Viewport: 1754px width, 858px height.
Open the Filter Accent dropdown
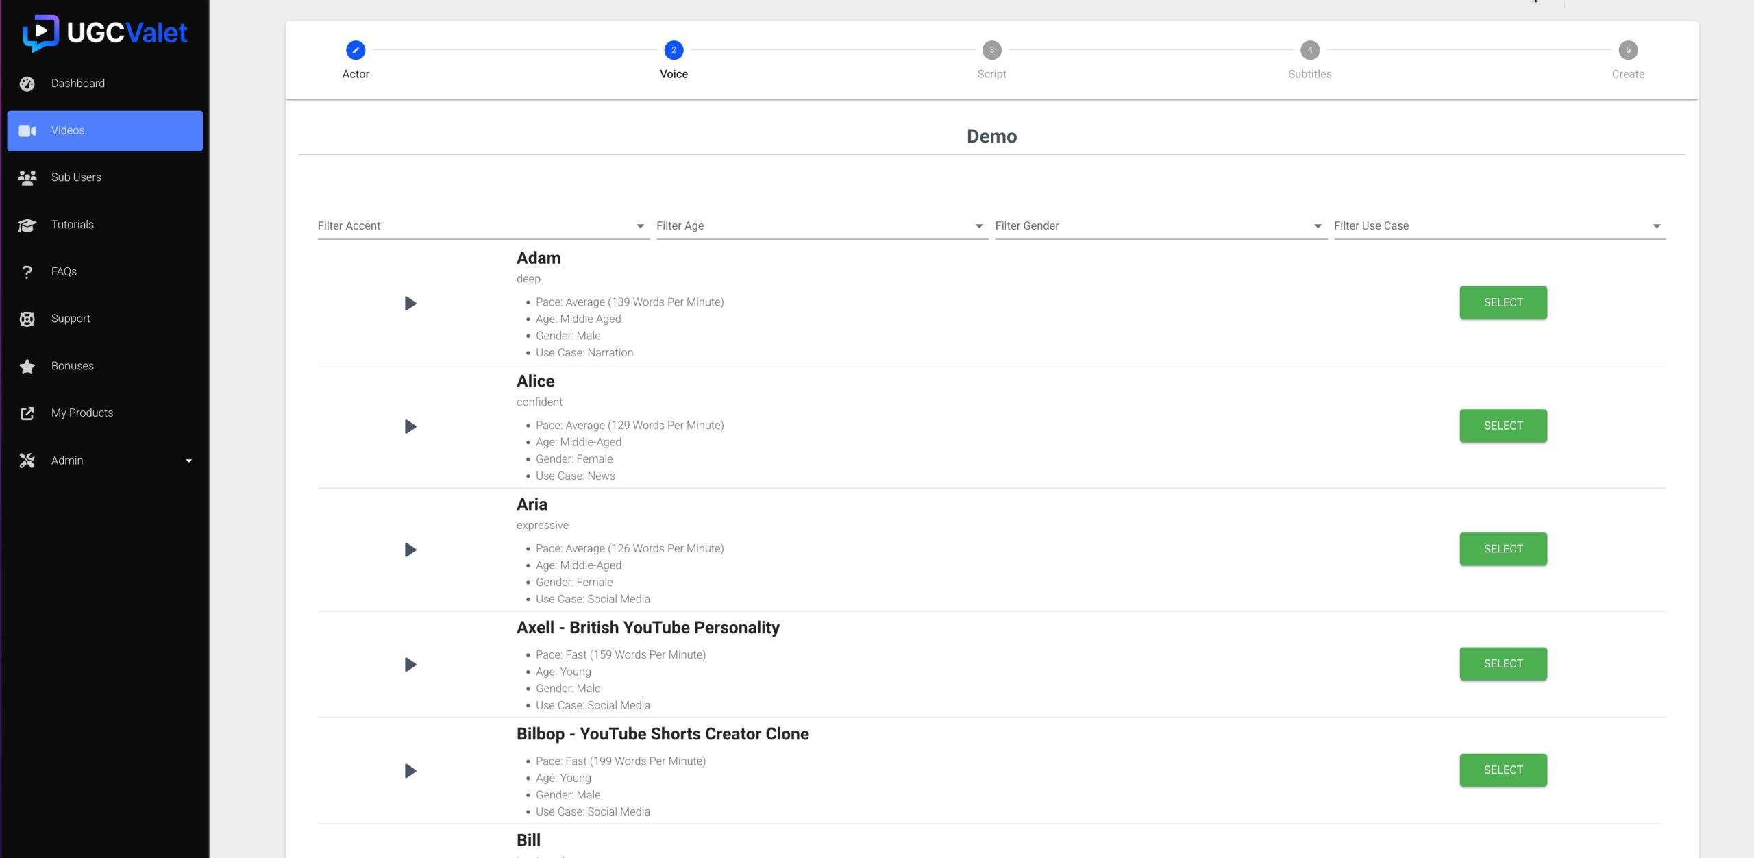click(x=482, y=226)
